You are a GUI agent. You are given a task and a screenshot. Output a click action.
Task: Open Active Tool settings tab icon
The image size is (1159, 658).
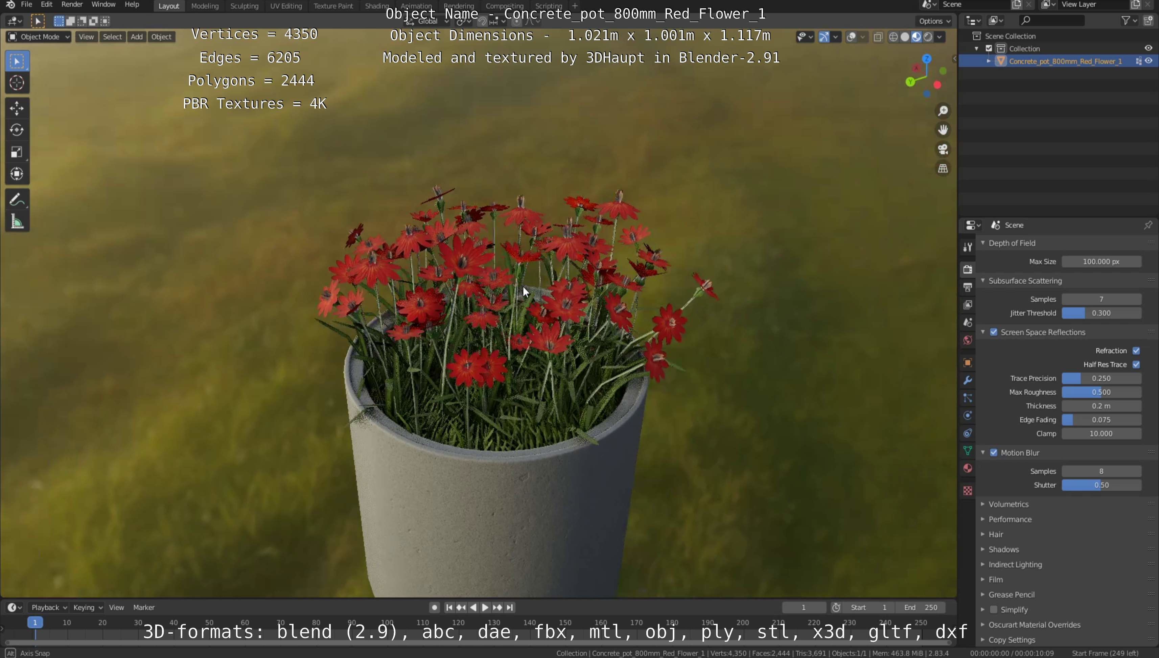pos(967,247)
